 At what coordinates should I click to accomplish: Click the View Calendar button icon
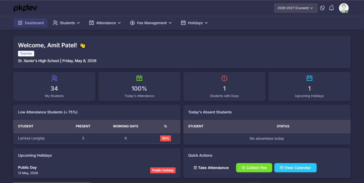click(x=282, y=168)
